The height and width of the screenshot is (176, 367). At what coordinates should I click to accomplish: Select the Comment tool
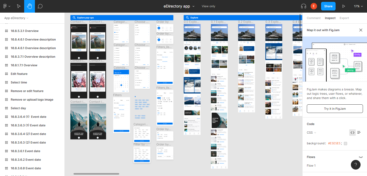pos(40,6)
